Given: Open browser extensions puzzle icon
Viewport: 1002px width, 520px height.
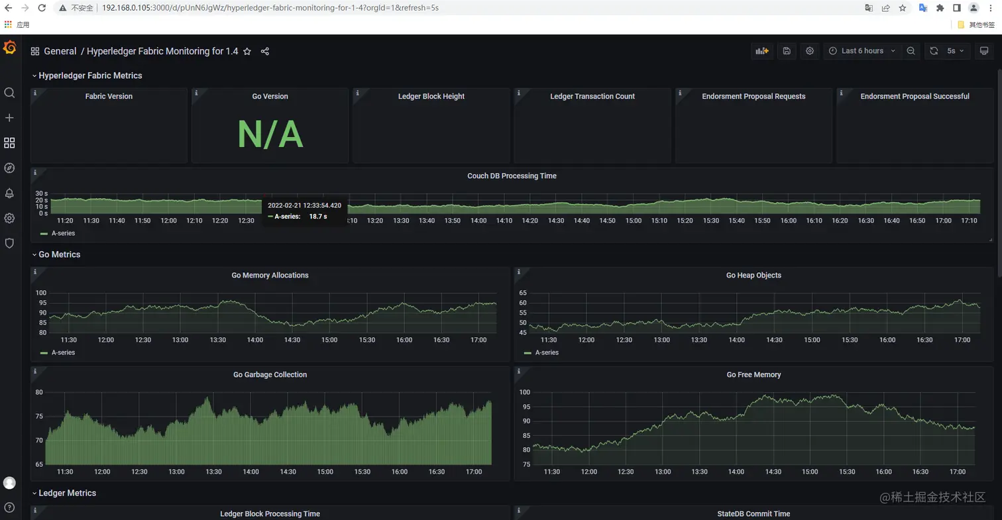Looking at the screenshot, I should click(x=940, y=8).
